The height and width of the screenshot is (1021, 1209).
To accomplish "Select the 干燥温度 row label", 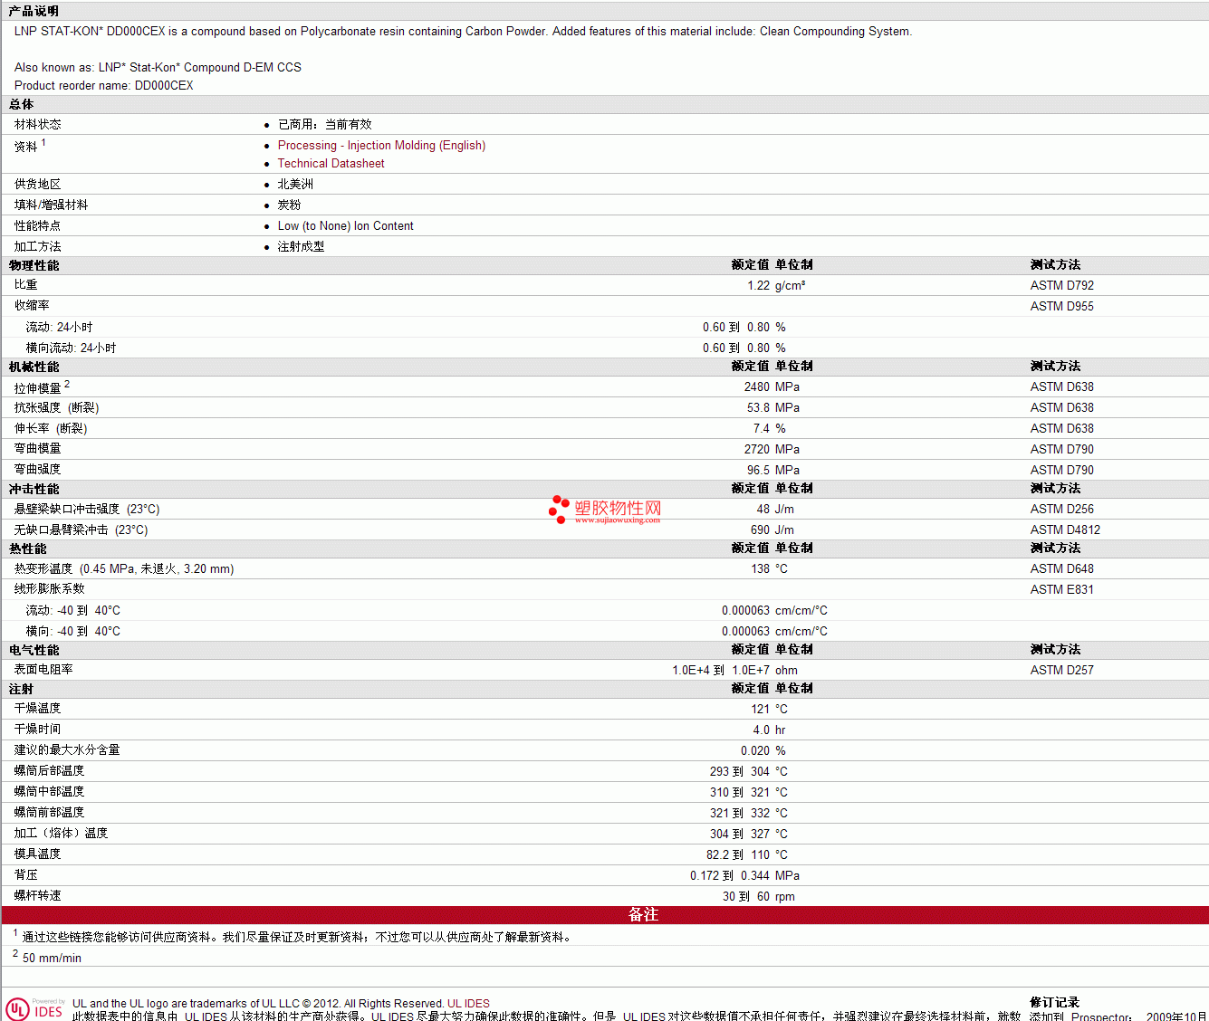I will click(x=38, y=709).
